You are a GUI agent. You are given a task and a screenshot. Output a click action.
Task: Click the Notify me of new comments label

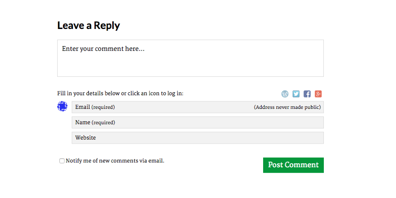coord(115,161)
